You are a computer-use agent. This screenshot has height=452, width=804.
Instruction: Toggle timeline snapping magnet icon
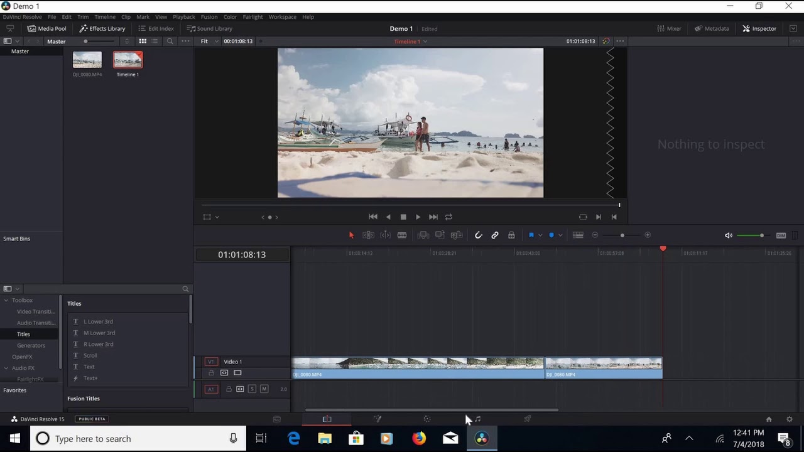(478, 235)
